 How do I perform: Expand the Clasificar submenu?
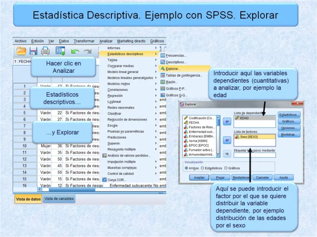[x=129, y=114]
